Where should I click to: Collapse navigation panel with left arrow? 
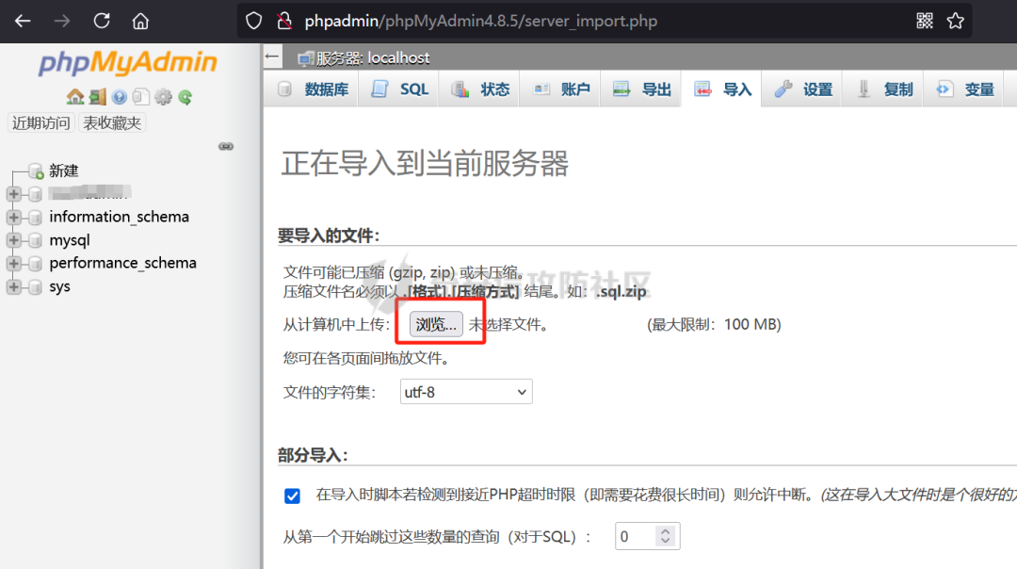click(272, 57)
